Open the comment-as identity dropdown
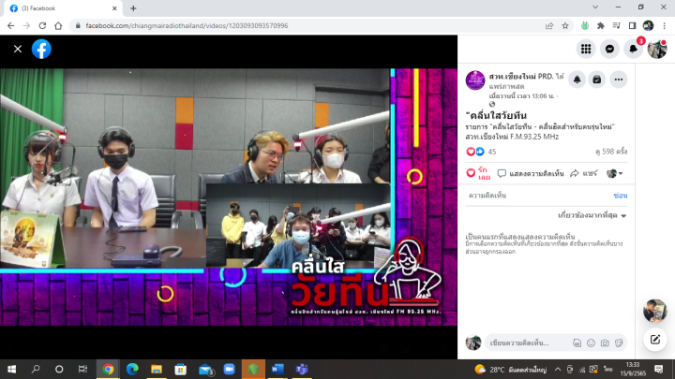Screen dimensions: 675x379 tap(615, 174)
